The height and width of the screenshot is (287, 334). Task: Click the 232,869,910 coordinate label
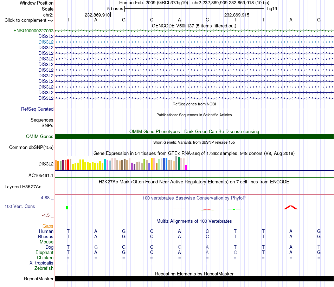point(97,15)
